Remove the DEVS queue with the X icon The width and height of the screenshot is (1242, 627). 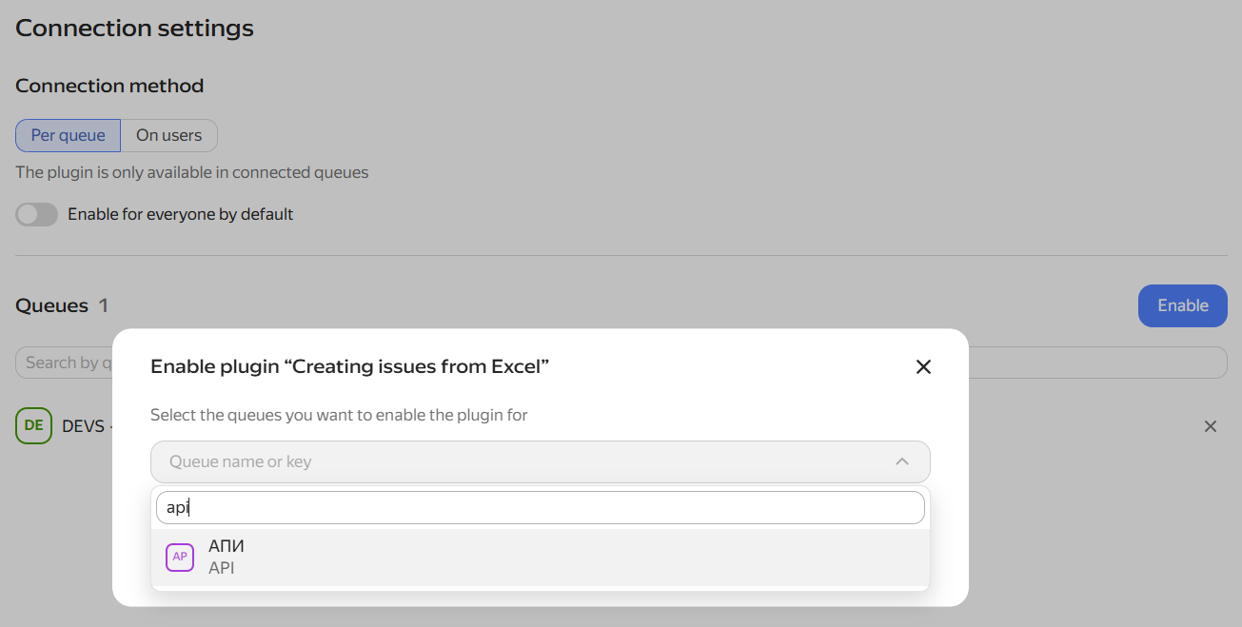pos(1211,426)
